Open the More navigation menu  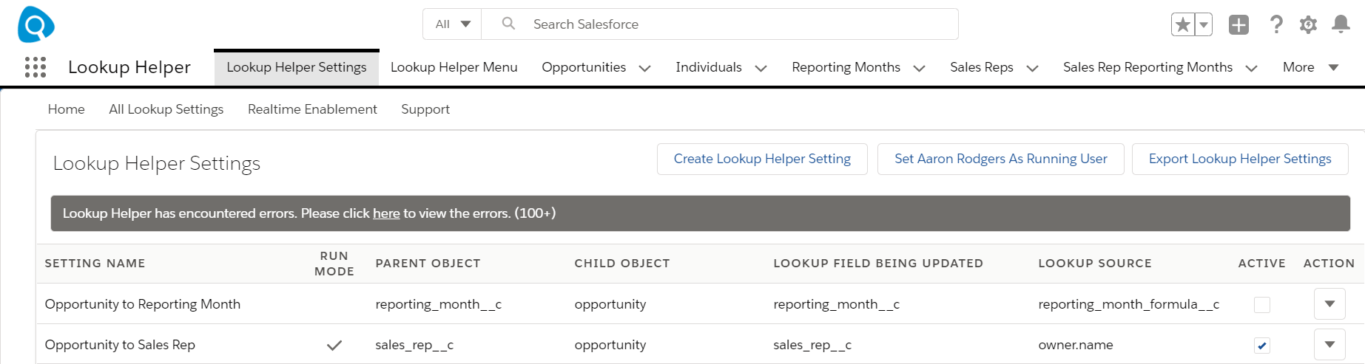click(x=1310, y=67)
